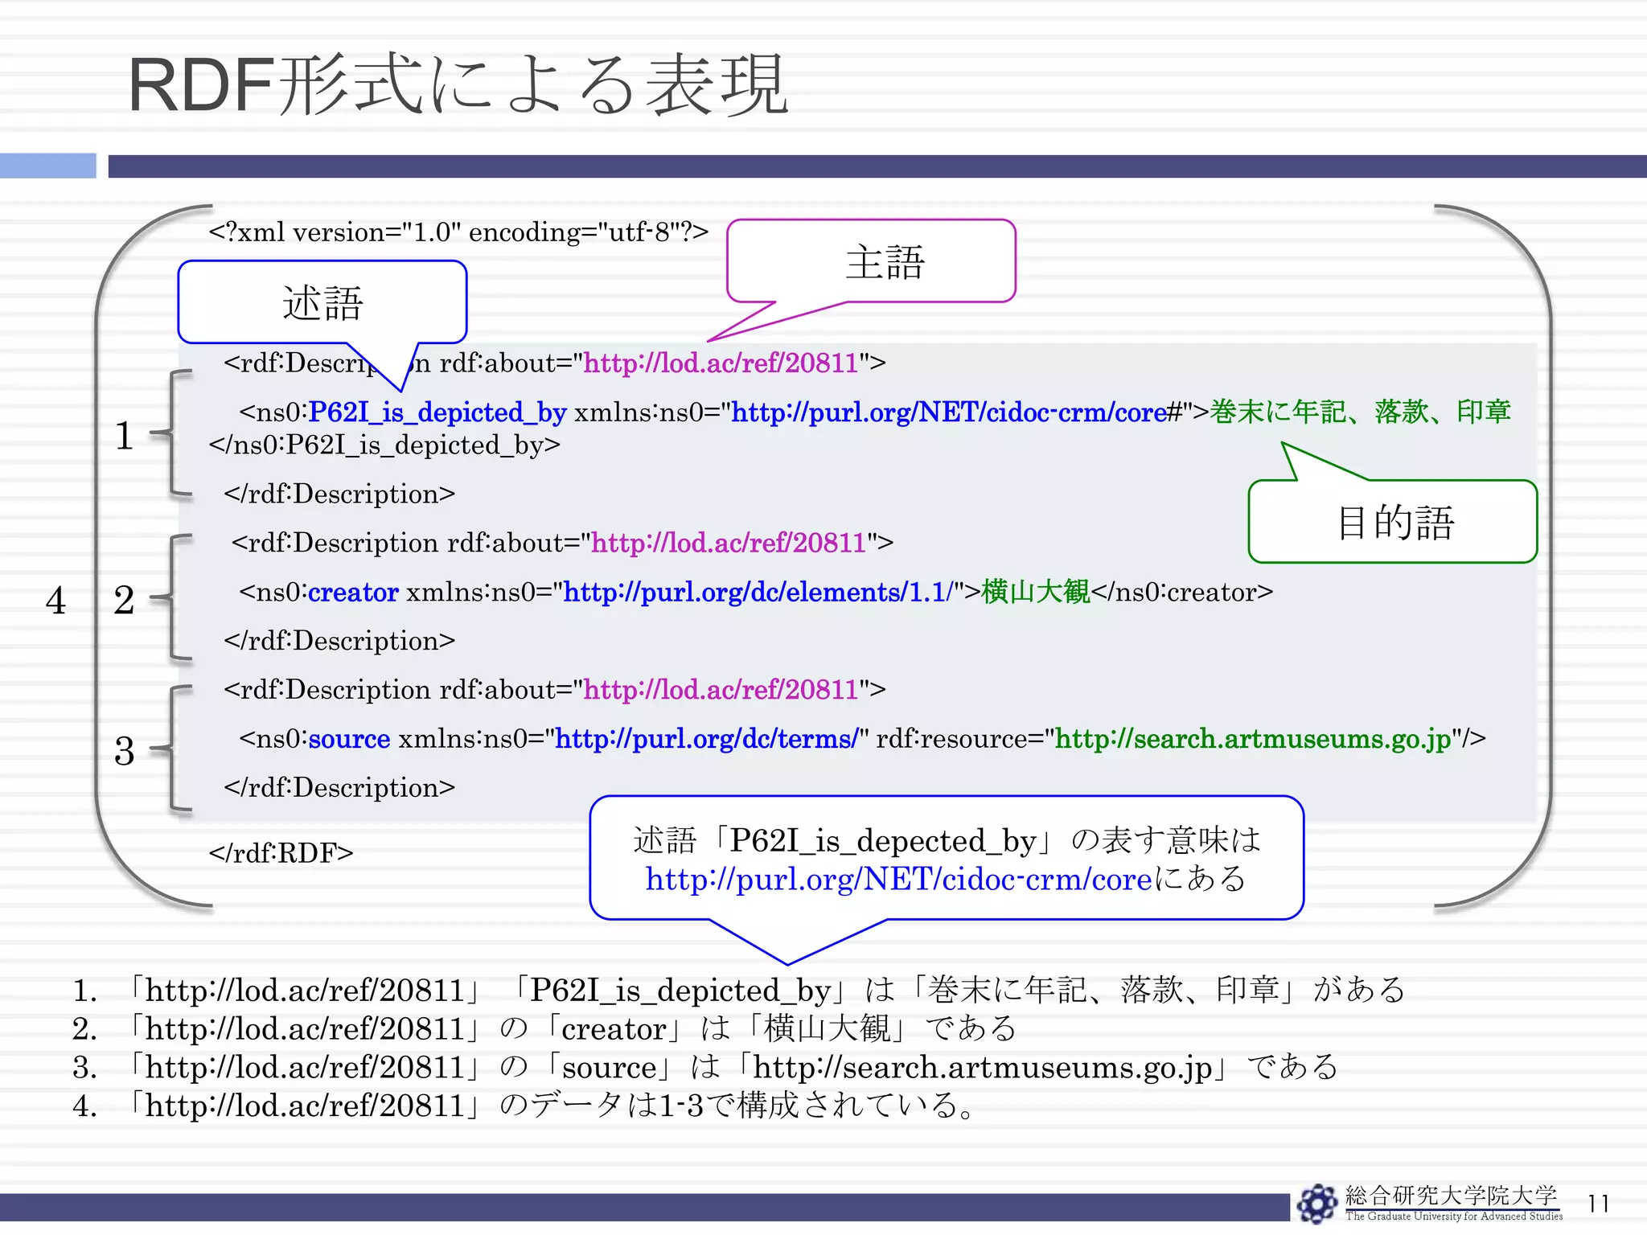Click the slide page number '11'
Image resolution: width=1647 pixels, height=1235 pixels.
click(1598, 1204)
